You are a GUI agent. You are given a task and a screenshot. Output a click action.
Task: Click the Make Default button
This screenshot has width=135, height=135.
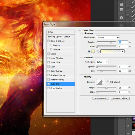pyautogui.click(x=101, y=99)
